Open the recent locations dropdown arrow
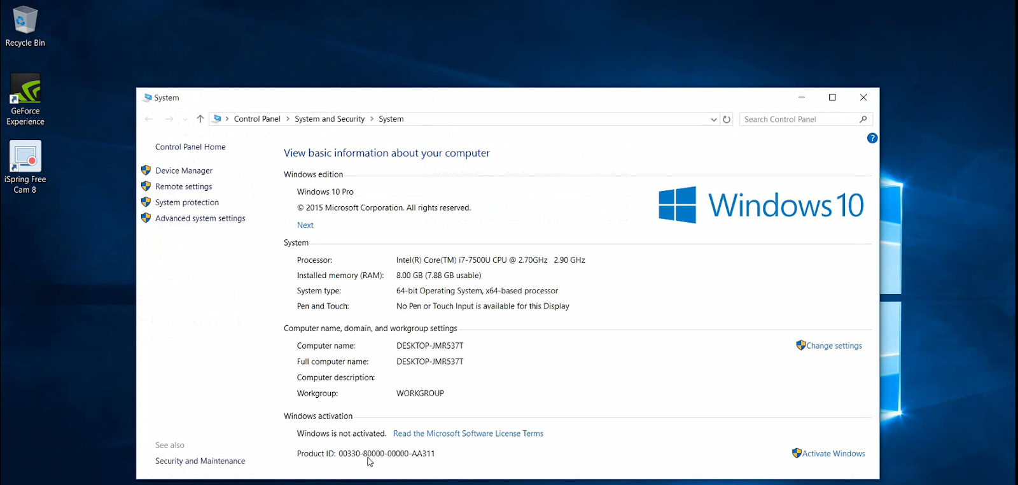 click(x=185, y=119)
